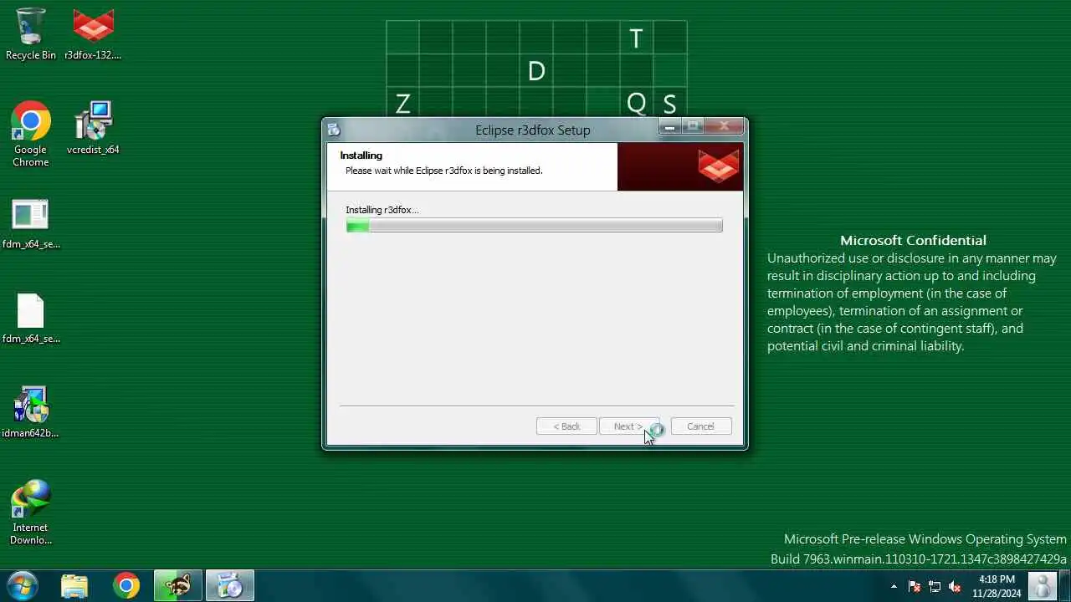The height and width of the screenshot is (602, 1071).
Task: Select the Google Chrome desktop shortcut
Action: (x=31, y=135)
